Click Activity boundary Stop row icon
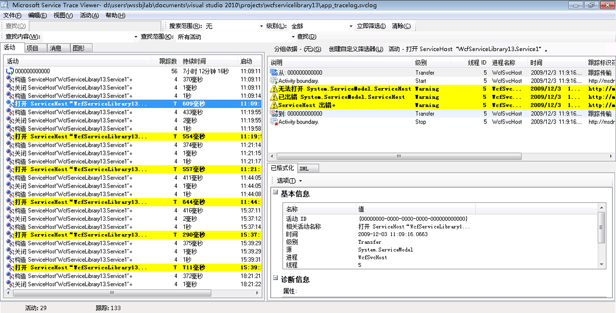 point(274,122)
